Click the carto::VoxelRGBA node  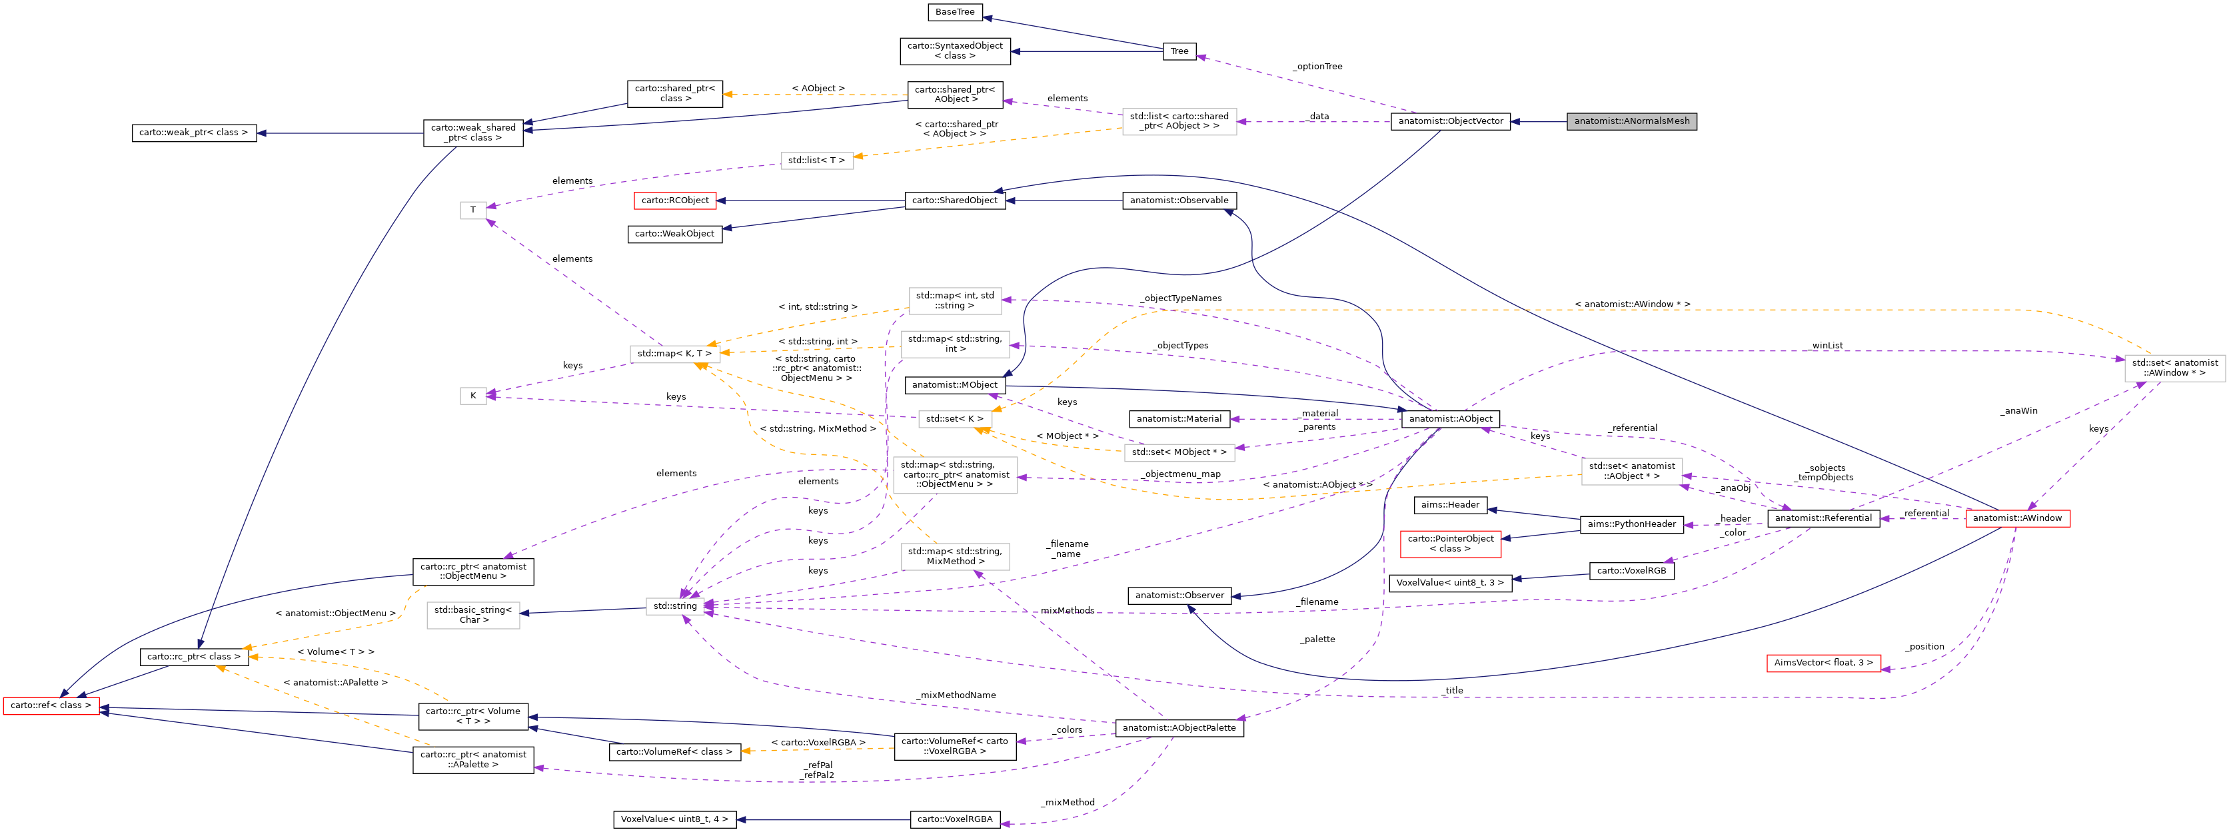coord(956,821)
